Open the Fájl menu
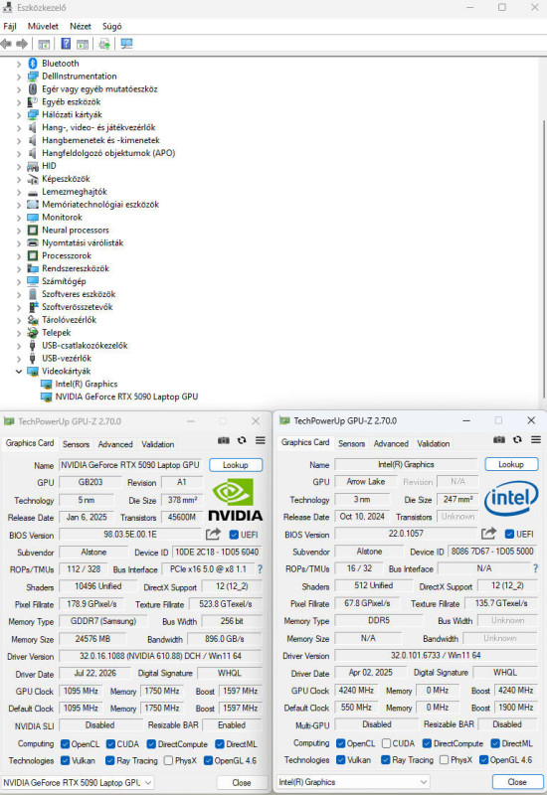The image size is (547, 795). click(10, 27)
